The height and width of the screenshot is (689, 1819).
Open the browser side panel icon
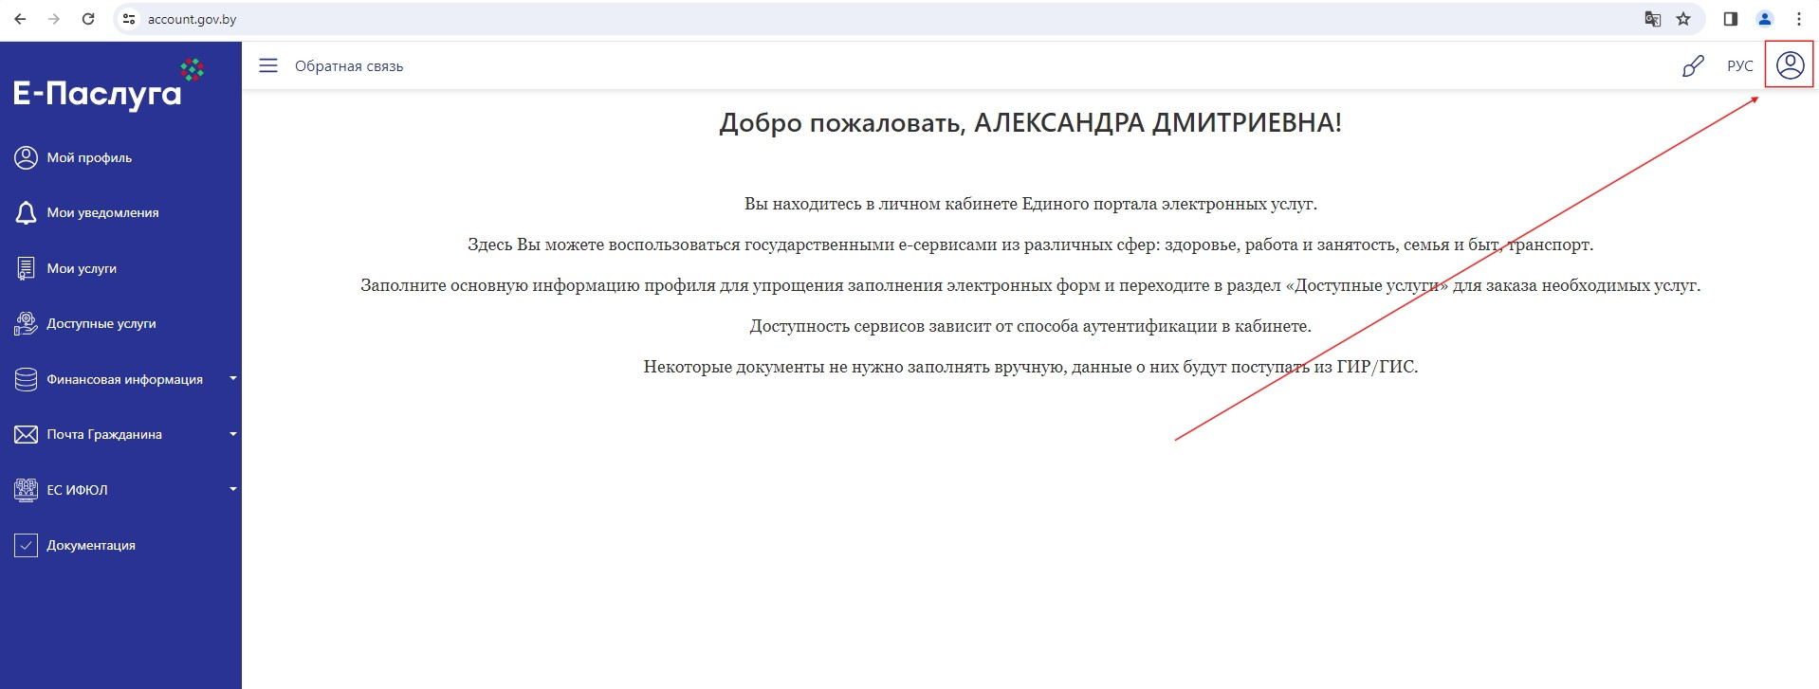click(x=1731, y=19)
